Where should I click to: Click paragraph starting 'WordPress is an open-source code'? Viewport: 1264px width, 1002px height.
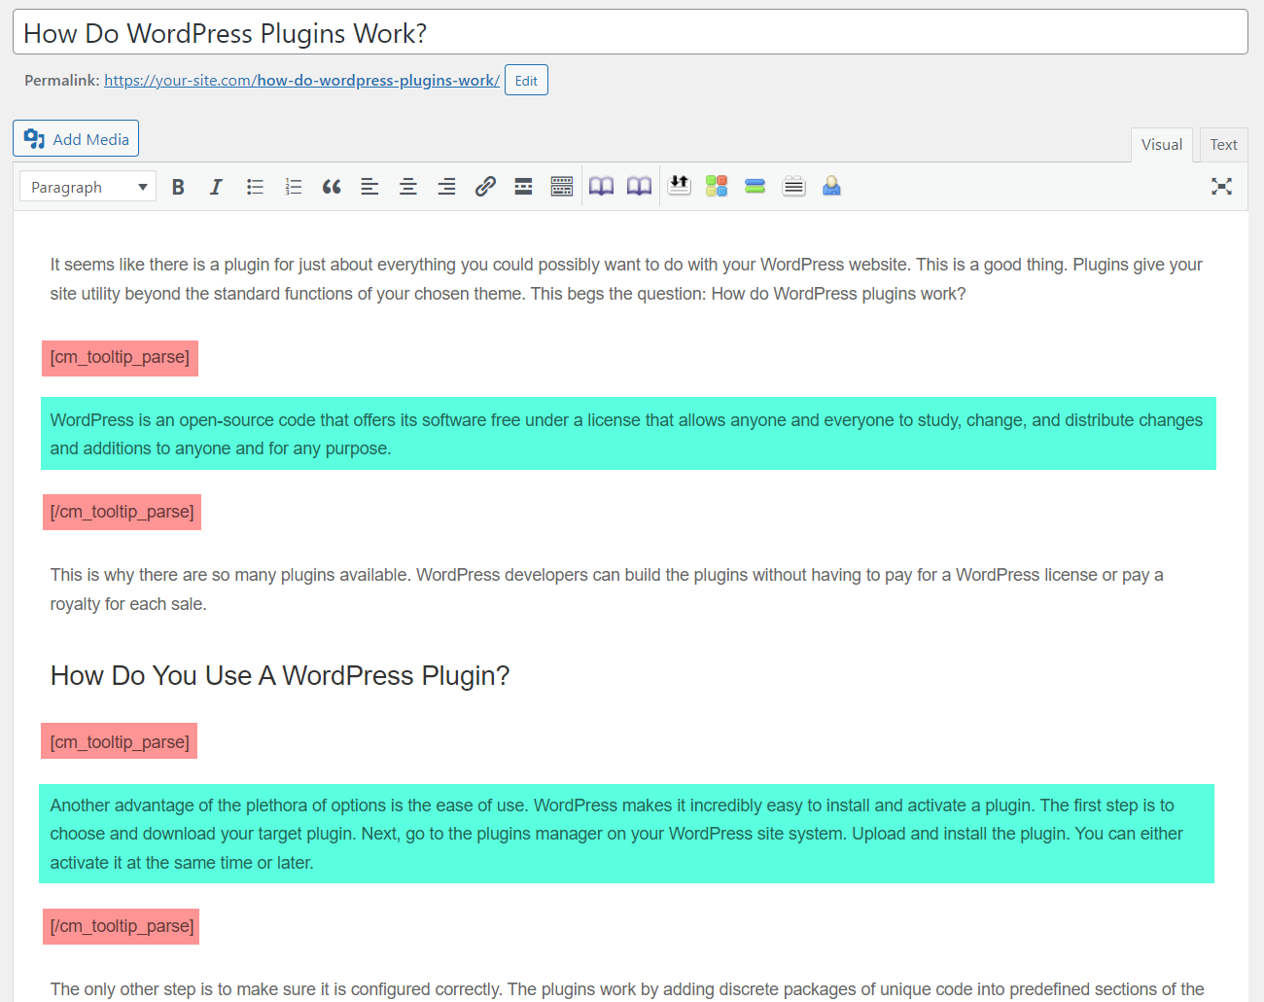[628, 434]
